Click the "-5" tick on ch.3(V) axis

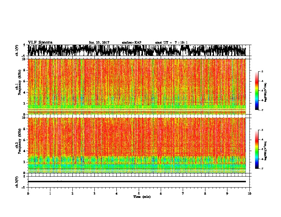[x=24, y=188]
